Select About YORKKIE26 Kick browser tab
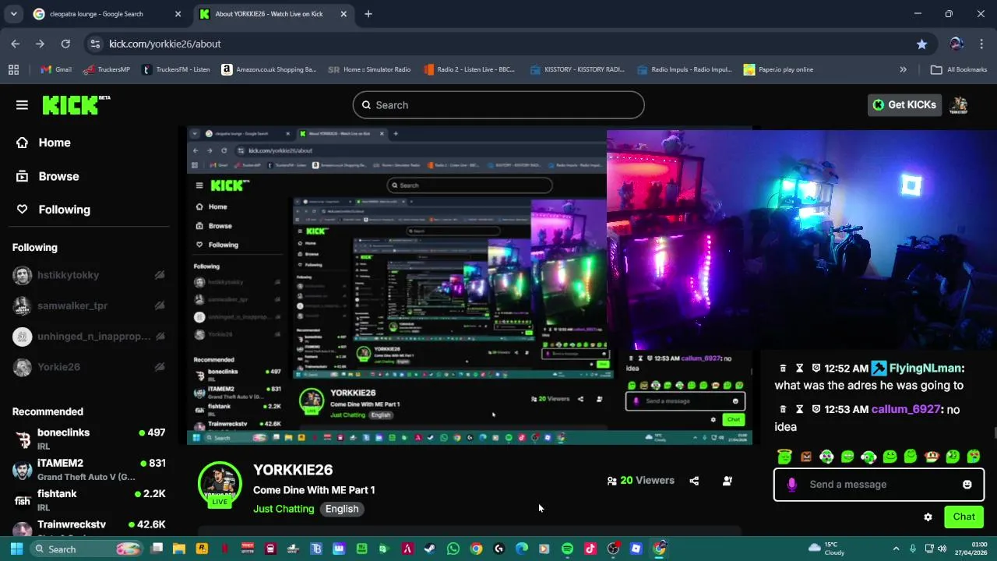997x561 pixels. pos(272,14)
